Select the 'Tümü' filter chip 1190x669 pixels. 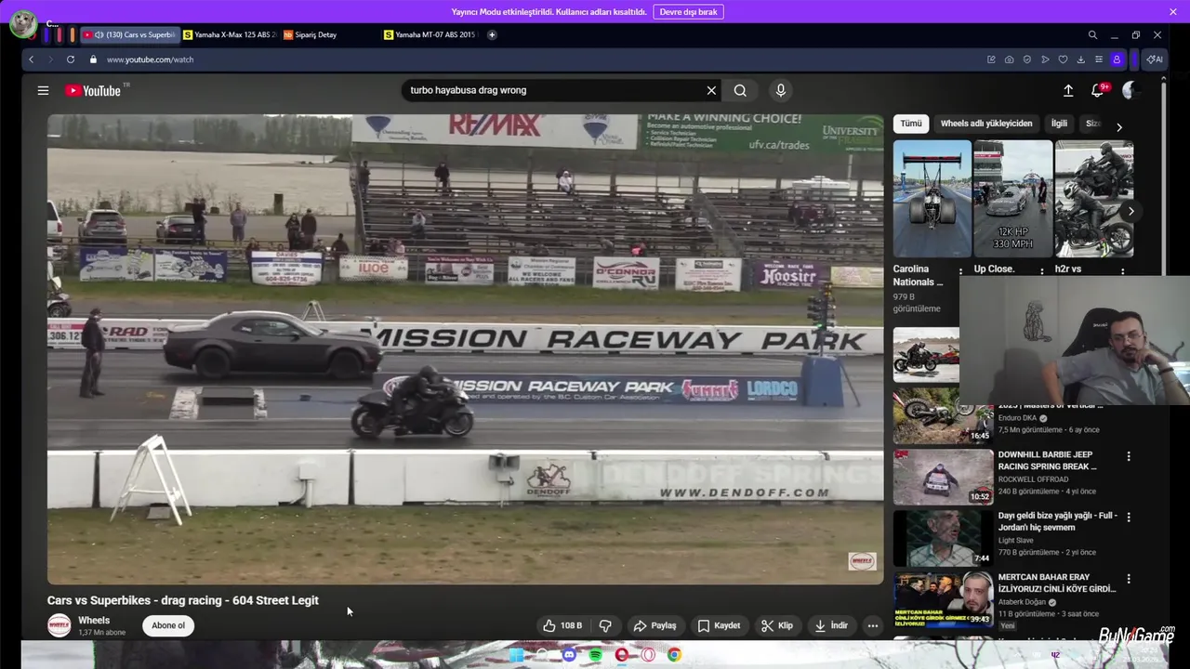[911, 124]
